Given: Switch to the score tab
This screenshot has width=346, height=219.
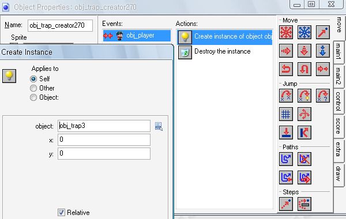Looking at the screenshot, I should [x=339, y=127].
